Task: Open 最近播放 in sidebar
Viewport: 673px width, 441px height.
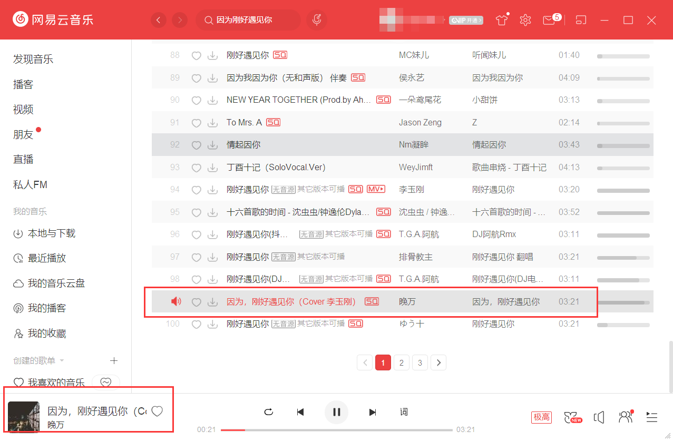Action: (40, 258)
